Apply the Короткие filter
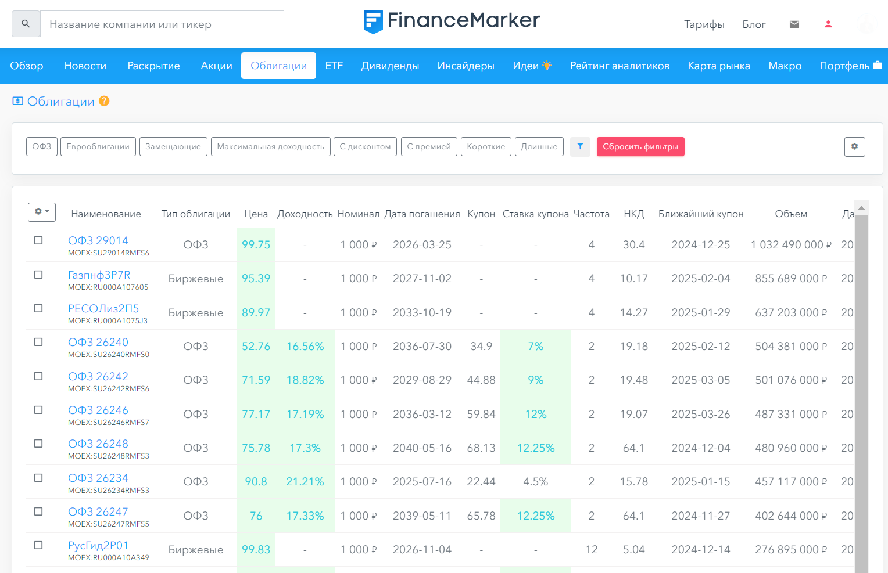This screenshot has height=573, width=888. (x=486, y=147)
